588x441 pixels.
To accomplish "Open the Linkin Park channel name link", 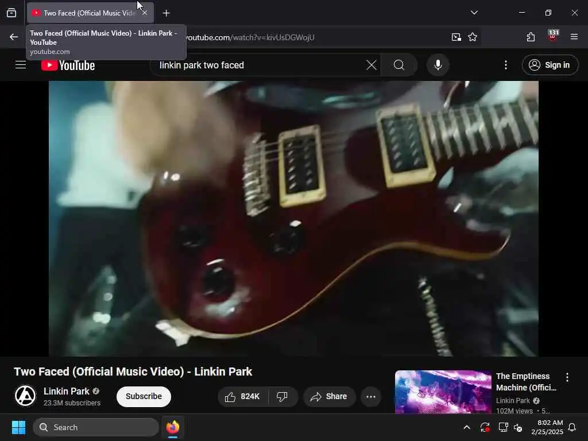I will pos(67,391).
